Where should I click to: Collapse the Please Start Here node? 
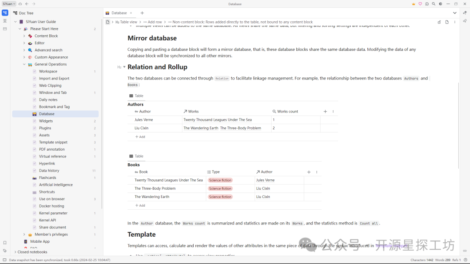20,29
